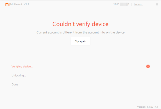Click the word "device" in red heading
Viewport: 161px width, 109px height.
[100, 24]
